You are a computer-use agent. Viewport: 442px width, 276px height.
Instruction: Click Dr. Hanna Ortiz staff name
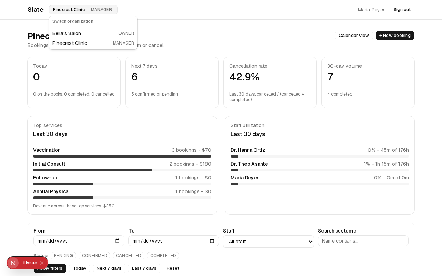pos(248,150)
